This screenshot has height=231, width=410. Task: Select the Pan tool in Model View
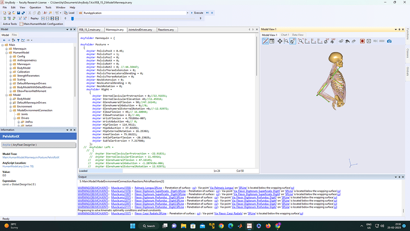click(x=280, y=41)
